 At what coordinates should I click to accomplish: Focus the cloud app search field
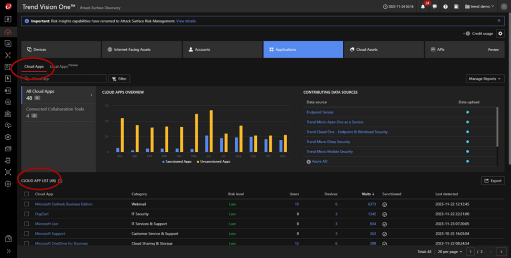point(64,78)
